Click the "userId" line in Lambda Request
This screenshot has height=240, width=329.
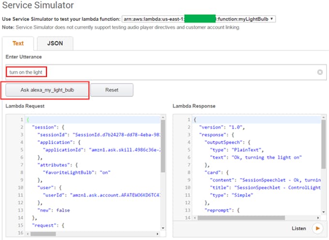102,195
